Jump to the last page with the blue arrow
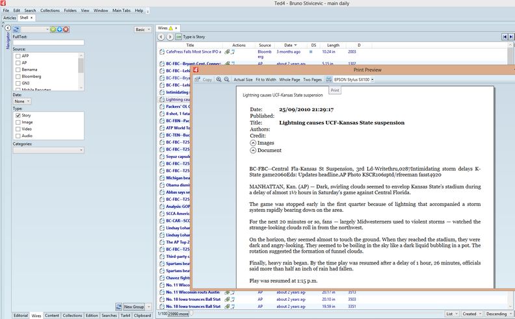Screen dimensions: 515x319 point(511,37)
